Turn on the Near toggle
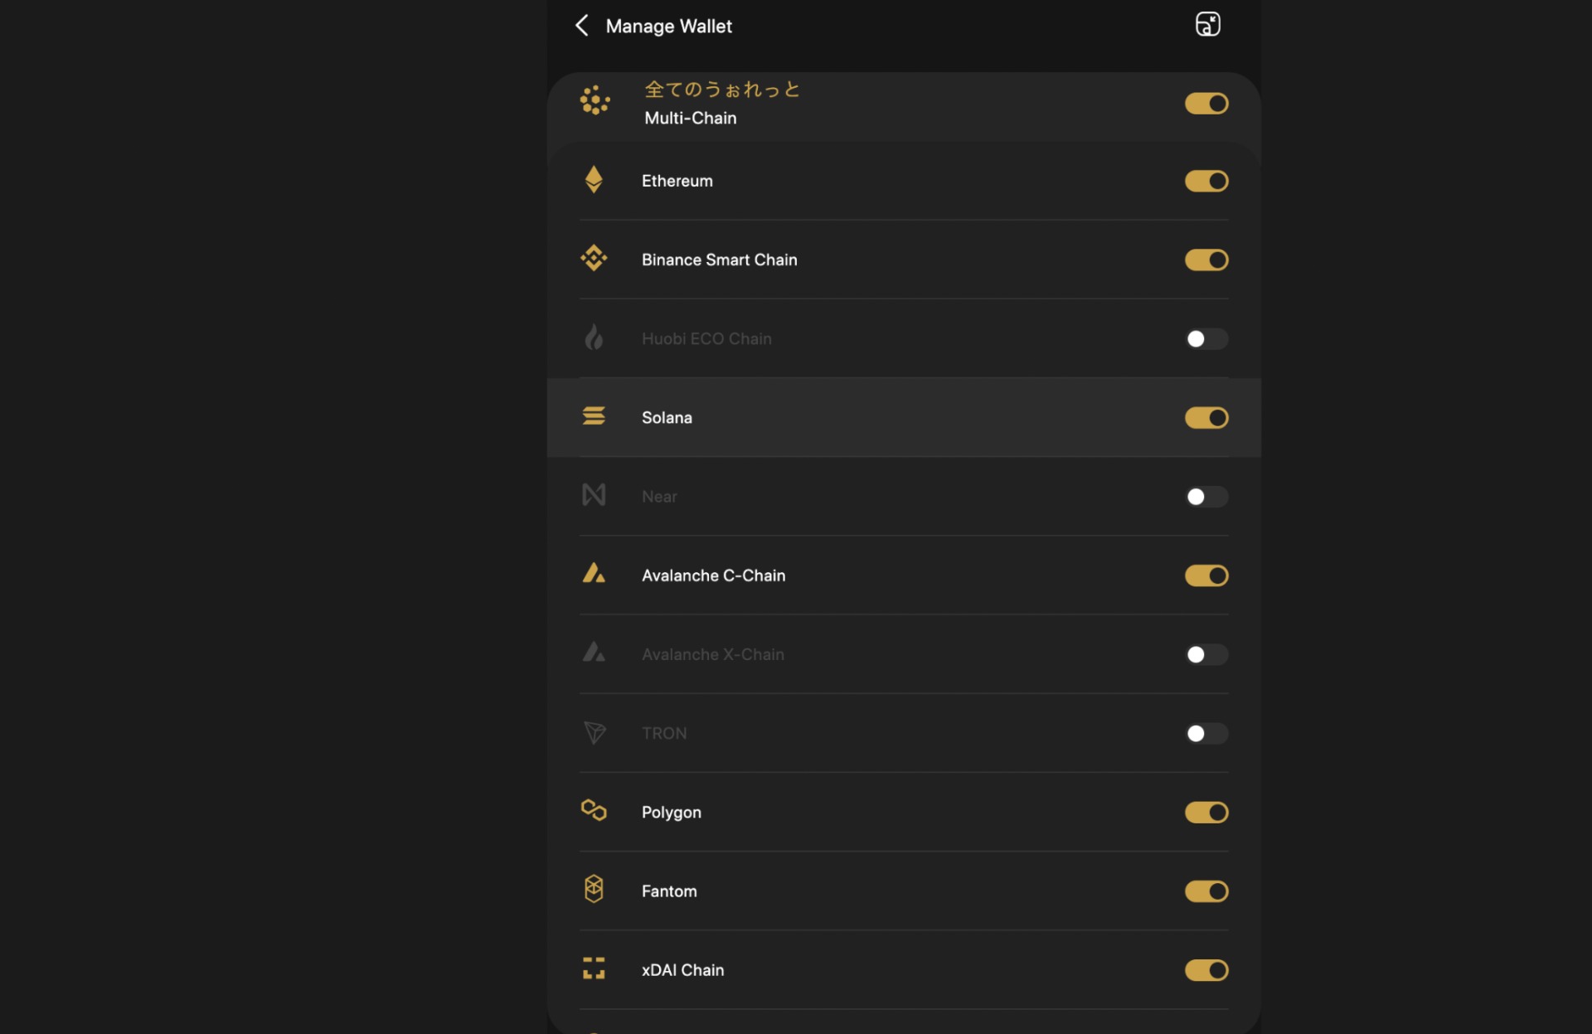Image resolution: width=1592 pixels, height=1034 pixels. 1206,497
